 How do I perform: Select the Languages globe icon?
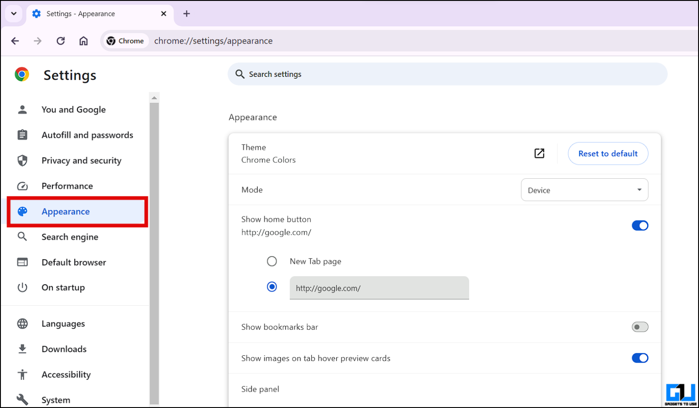(x=22, y=323)
